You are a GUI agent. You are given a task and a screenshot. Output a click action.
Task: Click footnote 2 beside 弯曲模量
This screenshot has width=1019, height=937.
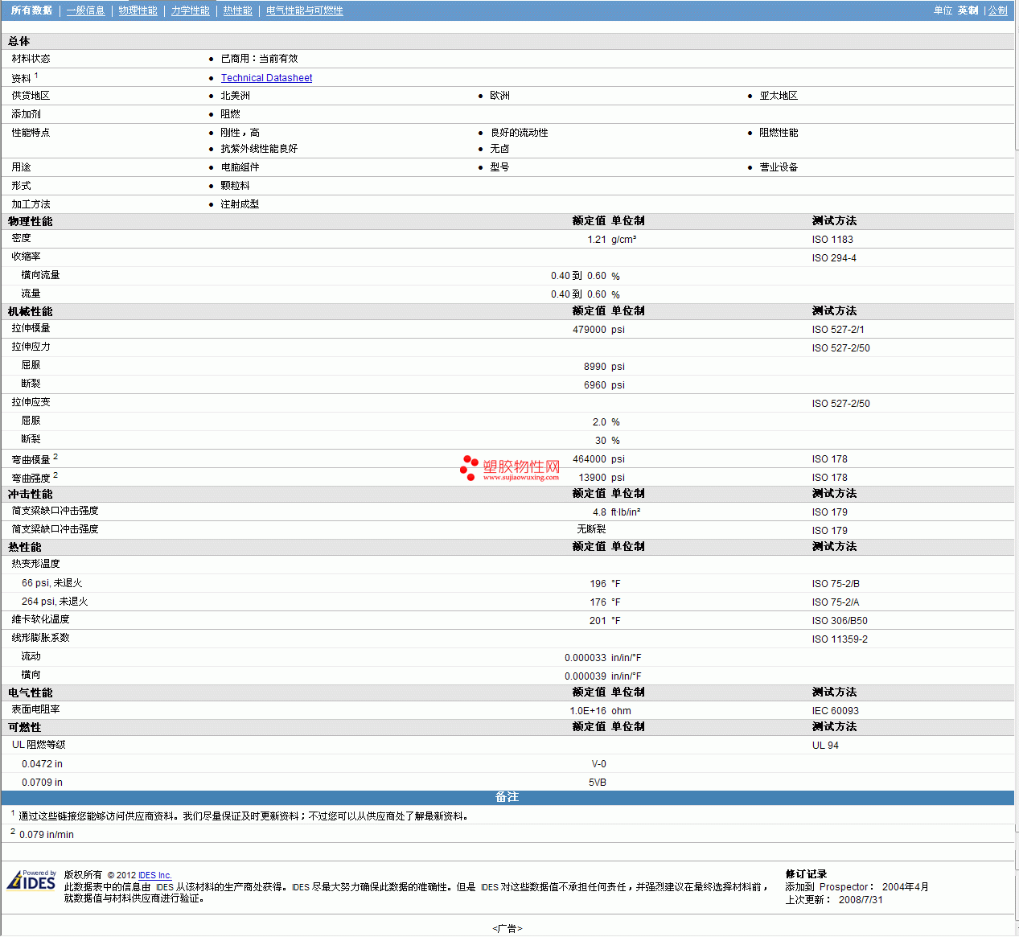click(55, 457)
